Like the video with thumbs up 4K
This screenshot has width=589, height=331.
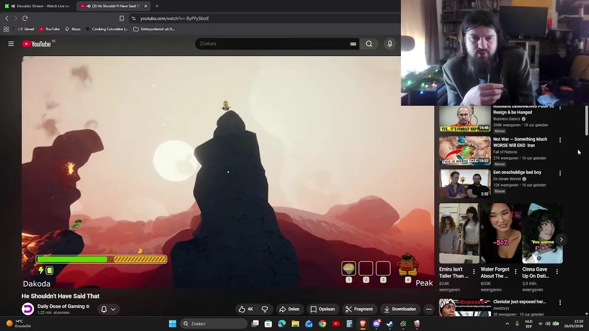point(246,309)
